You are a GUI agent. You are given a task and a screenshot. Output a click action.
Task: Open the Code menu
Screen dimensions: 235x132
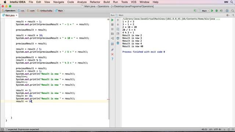(70, 2)
